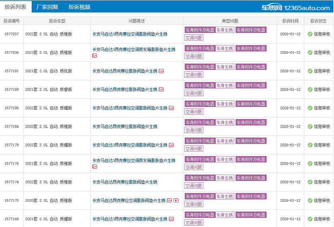This screenshot has width=334, height=227.
Task: Click the image icon in complaint 1577189 row
Action: [161, 89]
